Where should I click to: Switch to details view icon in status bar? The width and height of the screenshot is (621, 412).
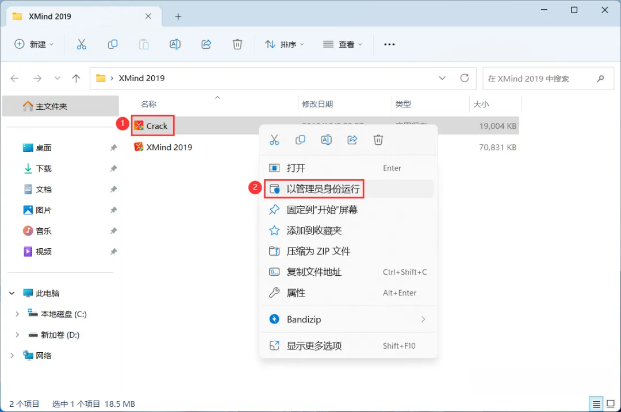(596, 404)
